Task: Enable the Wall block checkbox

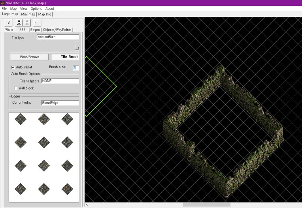Action: (16, 88)
